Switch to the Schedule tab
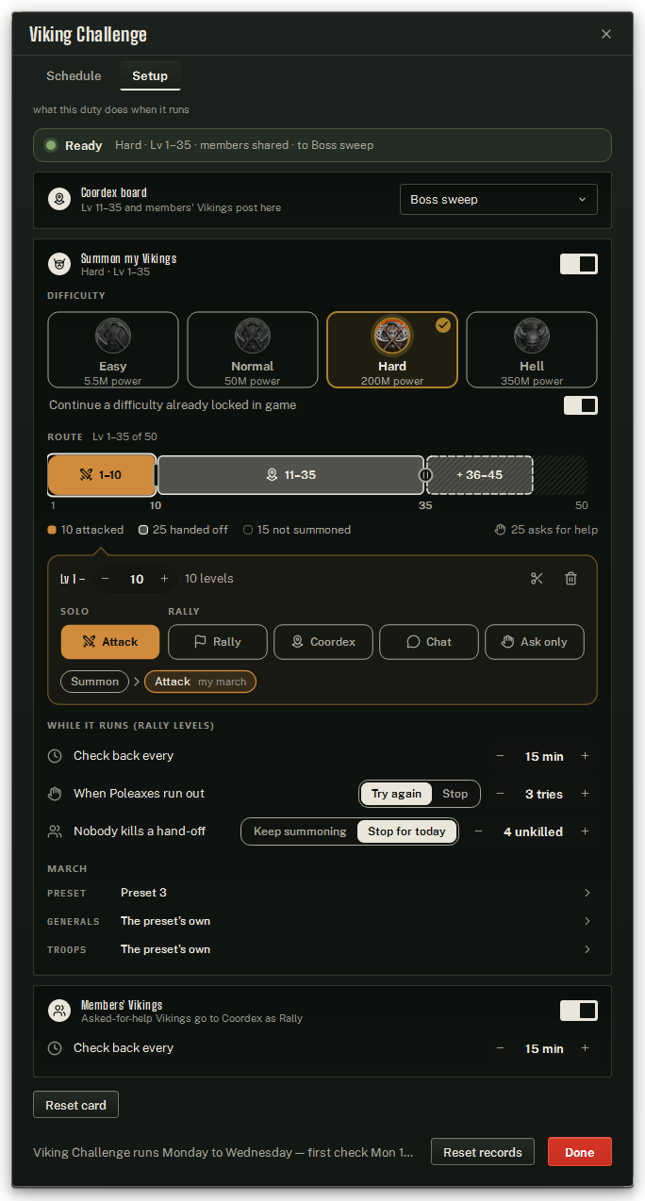Image resolution: width=645 pixels, height=1201 pixels. point(74,75)
